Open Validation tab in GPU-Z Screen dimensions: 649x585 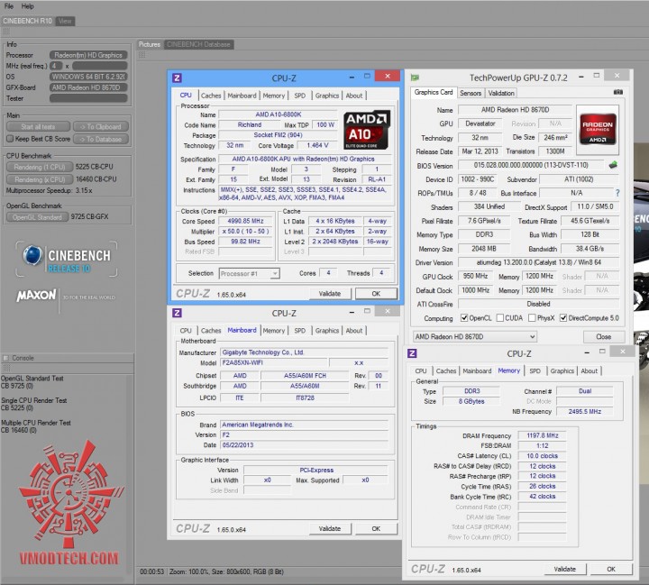coord(501,93)
